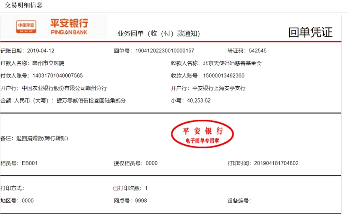The width and height of the screenshot is (348, 214).
Task: Click payer name 赣州市立医院
Action: (48, 63)
